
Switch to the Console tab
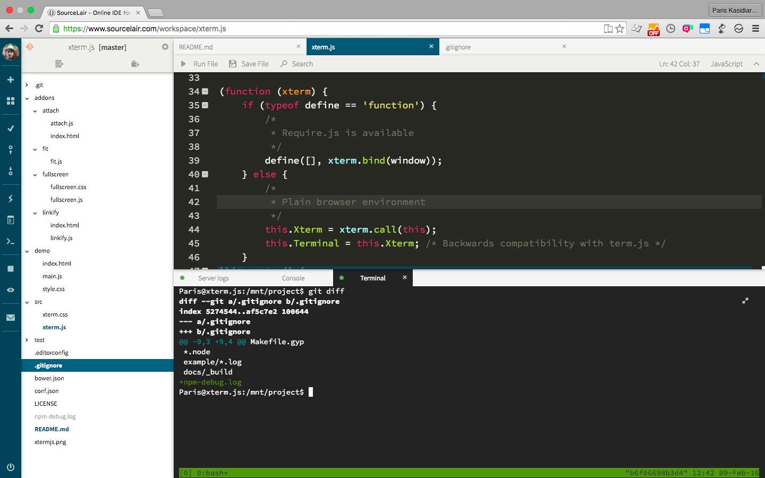pos(293,278)
